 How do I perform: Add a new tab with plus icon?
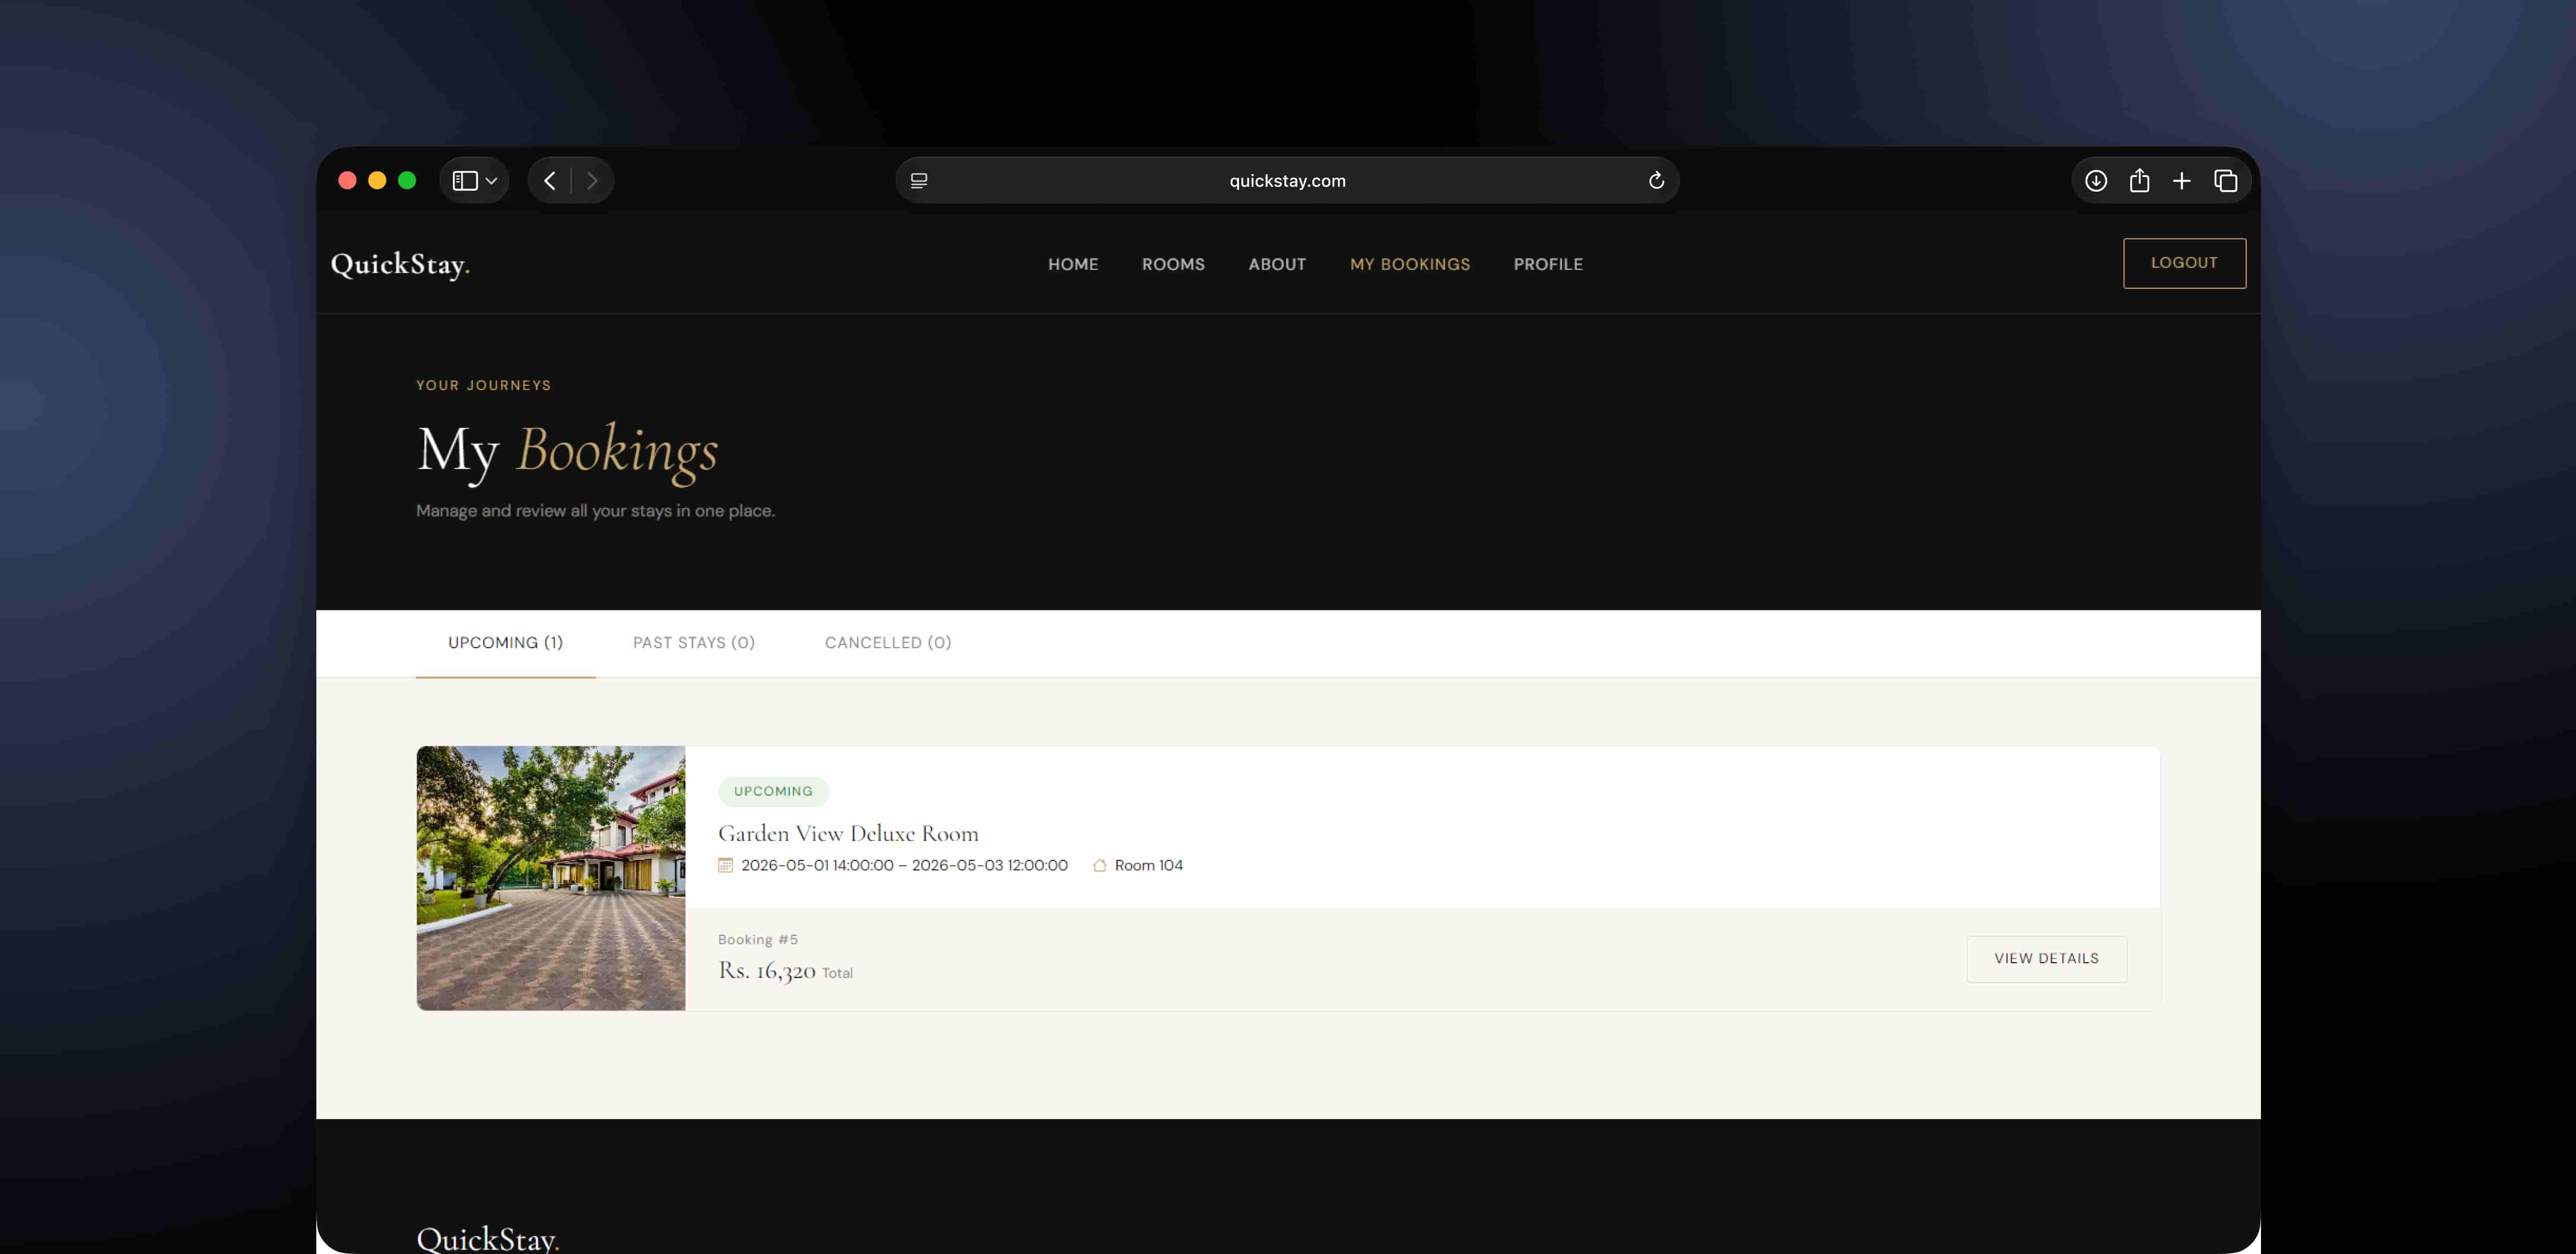[x=2182, y=181]
